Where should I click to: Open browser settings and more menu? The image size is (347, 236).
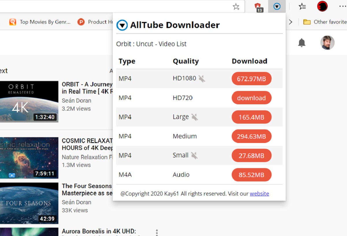[342, 6]
